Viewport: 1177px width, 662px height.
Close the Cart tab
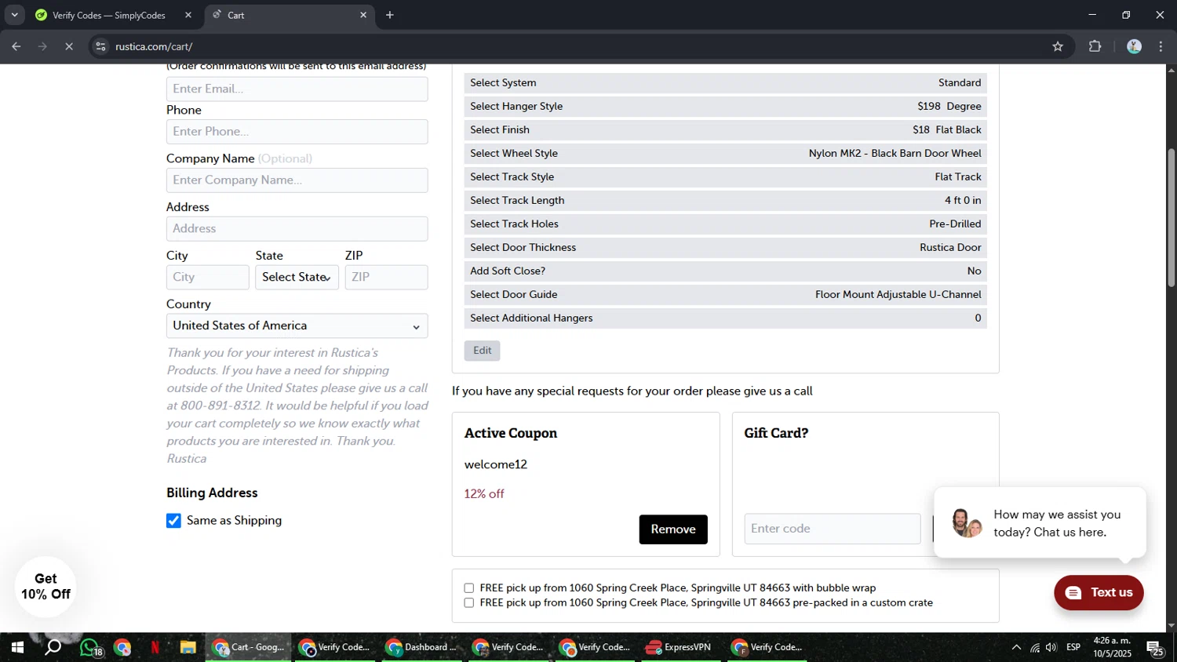click(363, 15)
